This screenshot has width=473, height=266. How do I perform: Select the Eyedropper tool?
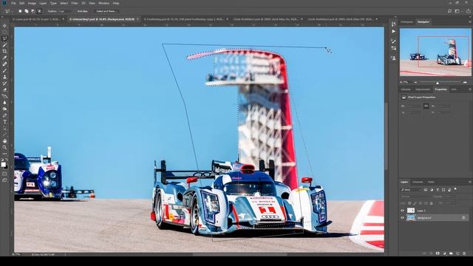point(4,58)
